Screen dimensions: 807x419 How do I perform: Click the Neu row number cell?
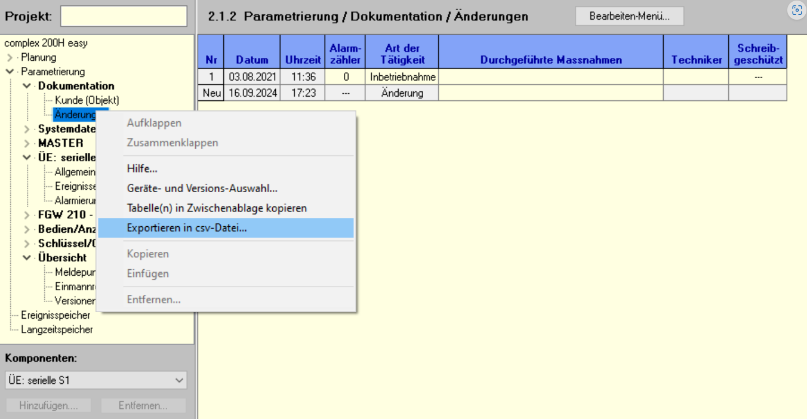pyautogui.click(x=211, y=93)
